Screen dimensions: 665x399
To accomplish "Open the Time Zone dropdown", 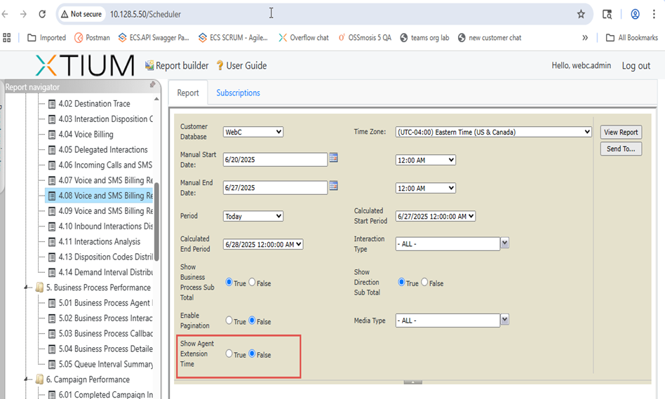I will 493,132.
